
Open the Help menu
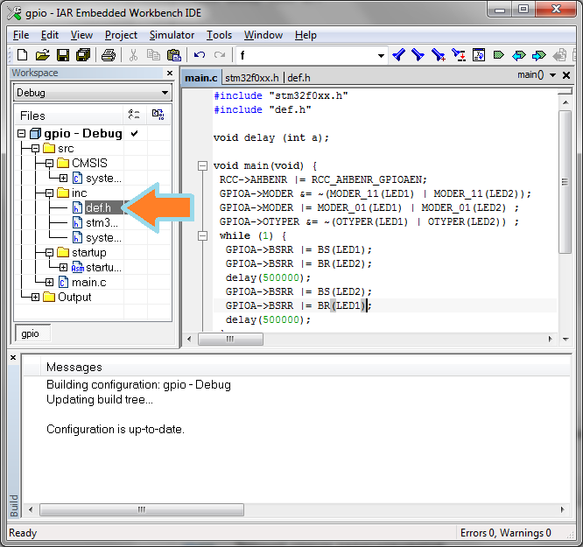point(306,35)
